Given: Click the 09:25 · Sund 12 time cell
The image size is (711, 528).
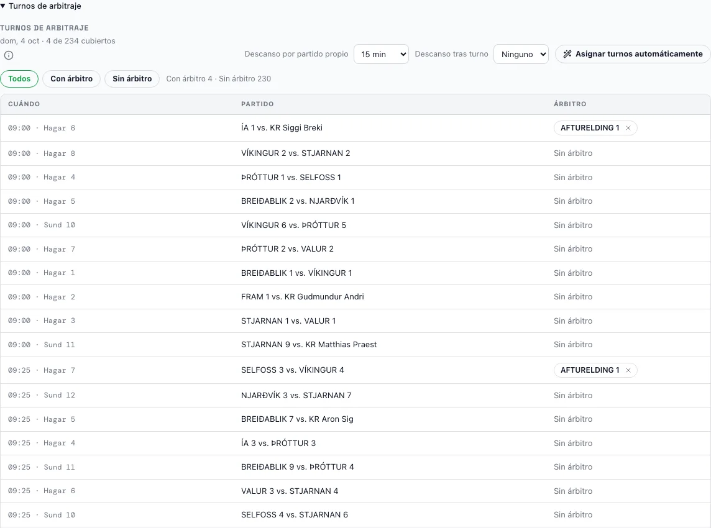Looking at the screenshot, I should coord(42,395).
